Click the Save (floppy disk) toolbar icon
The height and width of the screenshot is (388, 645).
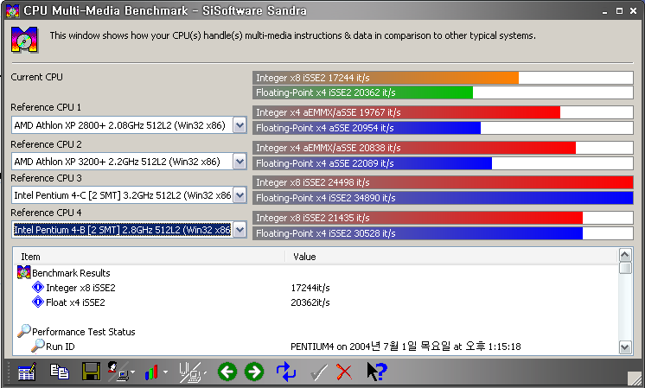pyautogui.click(x=91, y=372)
